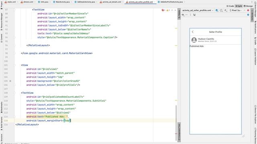Show the design issues red error icon
257x144 pixels.
(x=248, y=10)
